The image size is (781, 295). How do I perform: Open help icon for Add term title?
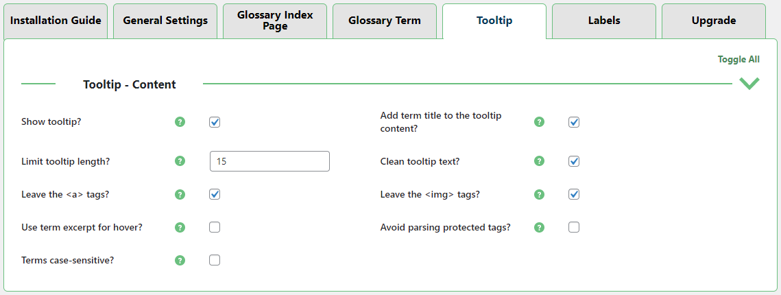click(539, 122)
